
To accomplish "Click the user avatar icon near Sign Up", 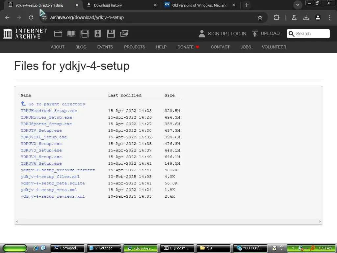I will point(202,34).
